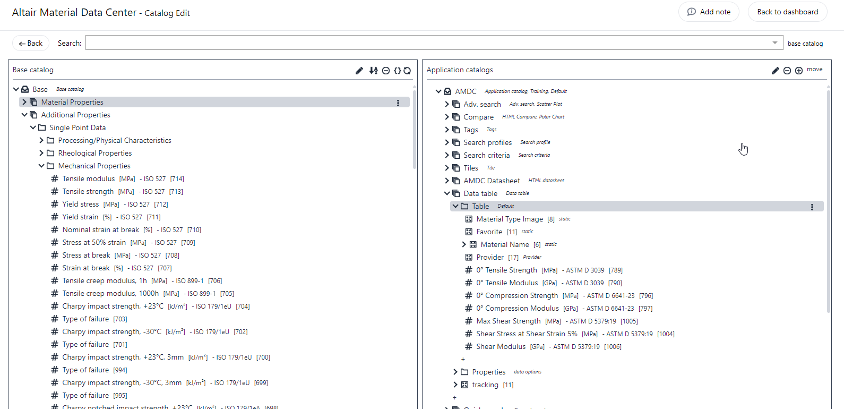
Task: Select 0° Compression Modulus row
Action: (558, 308)
